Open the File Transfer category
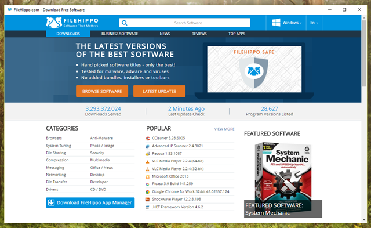The image size is (371, 228). (57, 182)
